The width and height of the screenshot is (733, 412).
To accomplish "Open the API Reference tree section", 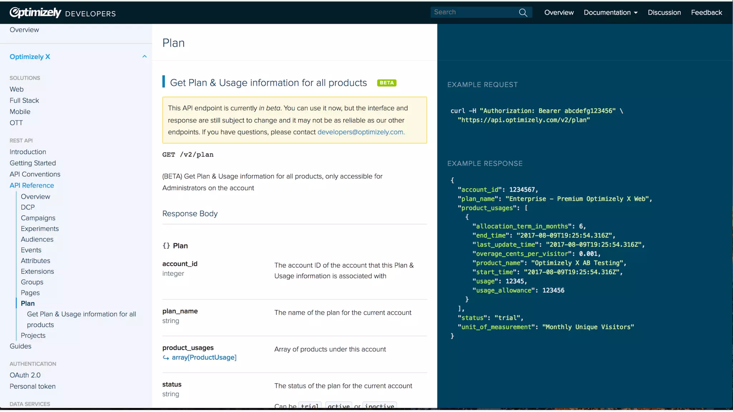I will pyautogui.click(x=32, y=185).
